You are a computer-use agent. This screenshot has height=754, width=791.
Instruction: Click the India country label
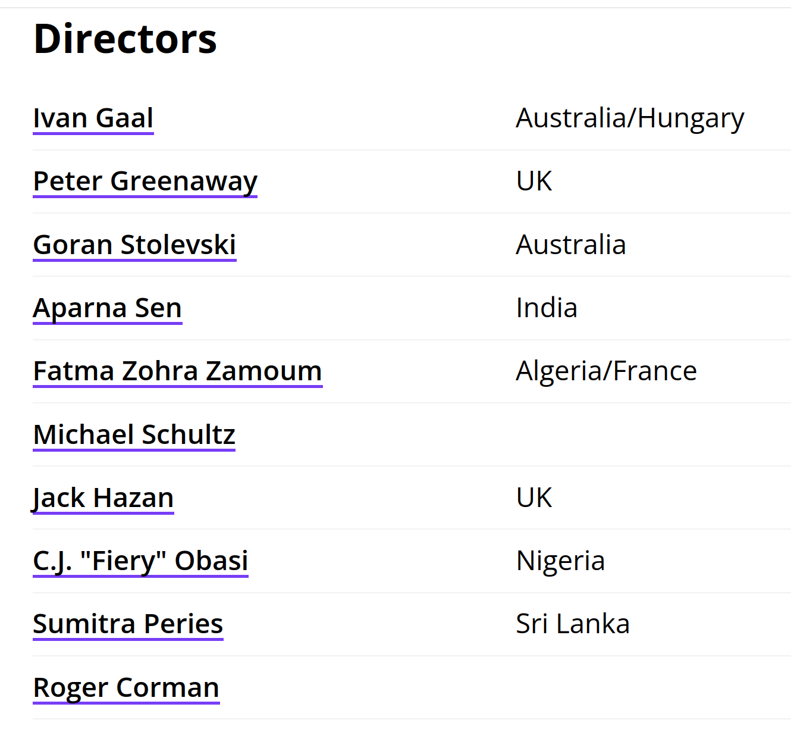click(547, 308)
